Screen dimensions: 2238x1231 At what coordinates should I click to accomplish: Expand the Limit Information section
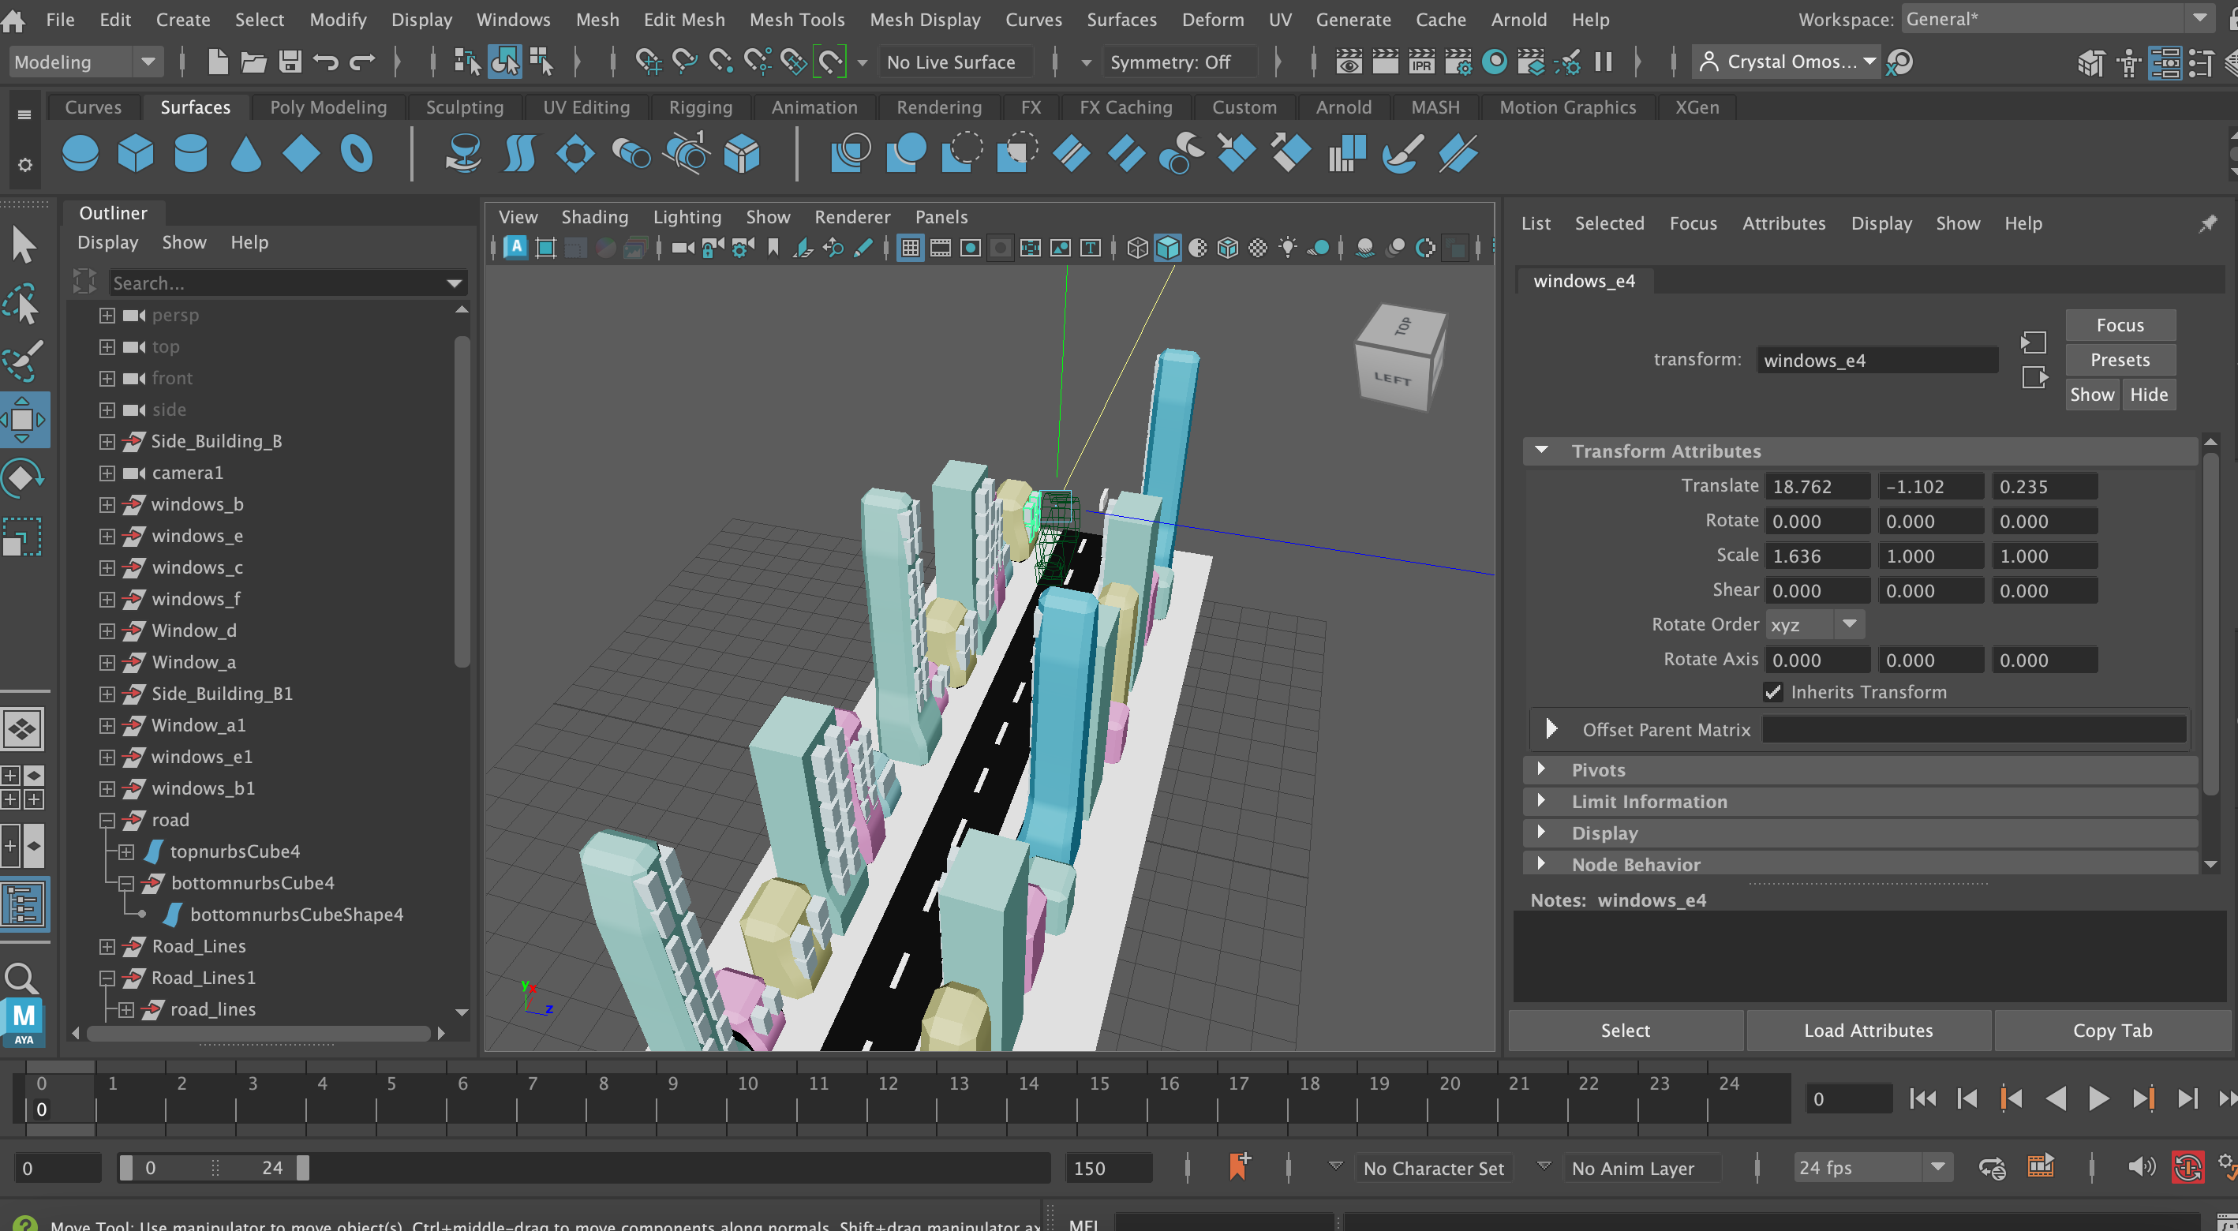tap(1541, 800)
